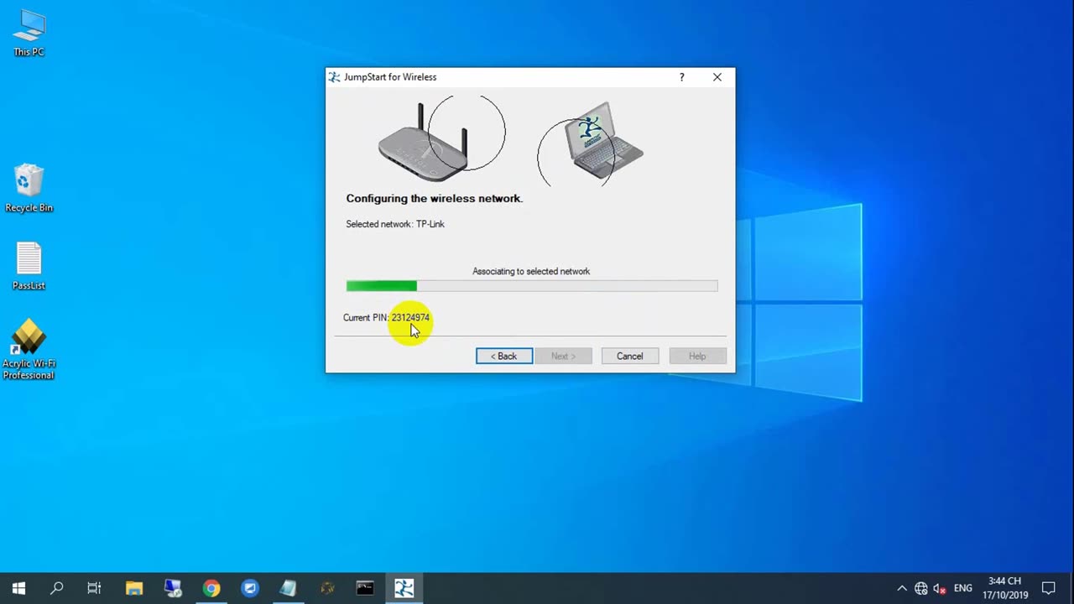This screenshot has height=604, width=1074.
Task: Show hidden system tray icons
Action: [x=902, y=588]
